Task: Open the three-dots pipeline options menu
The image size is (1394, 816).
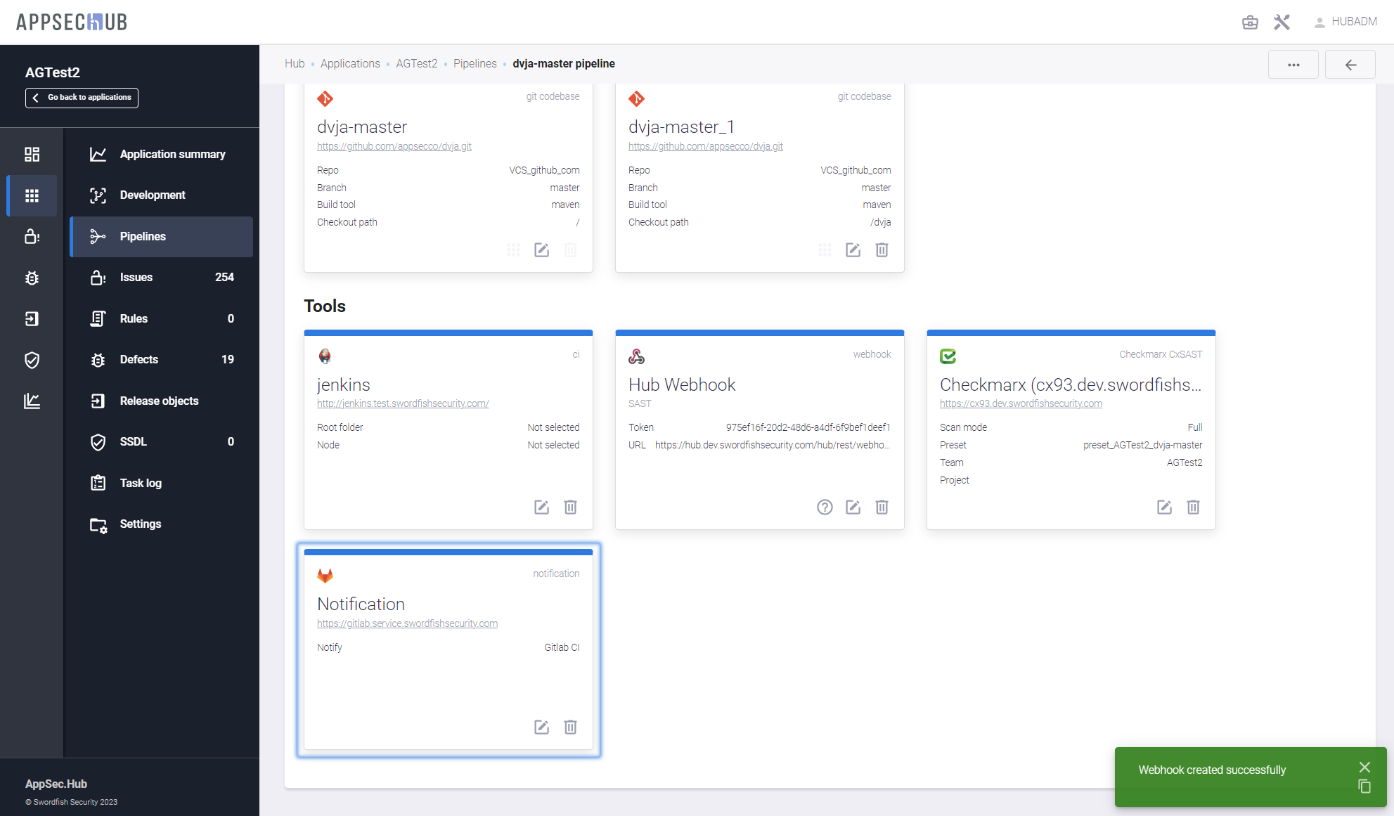Action: point(1293,65)
